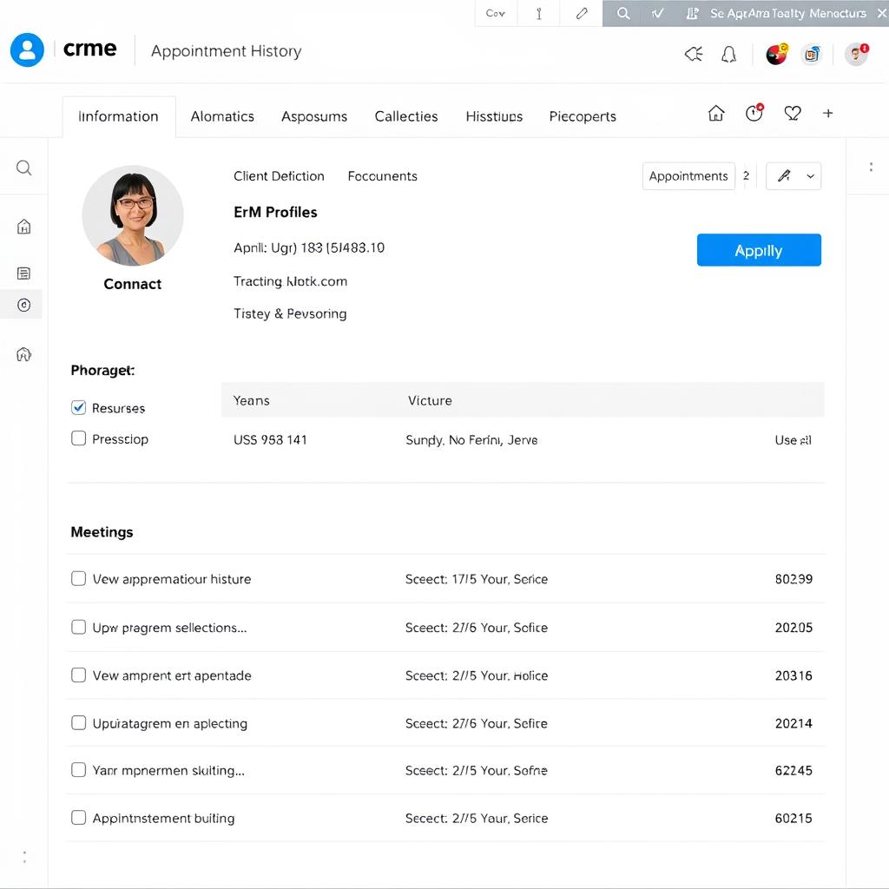Click the Victure column header
This screenshot has height=889, width=889.
[430, 400]
